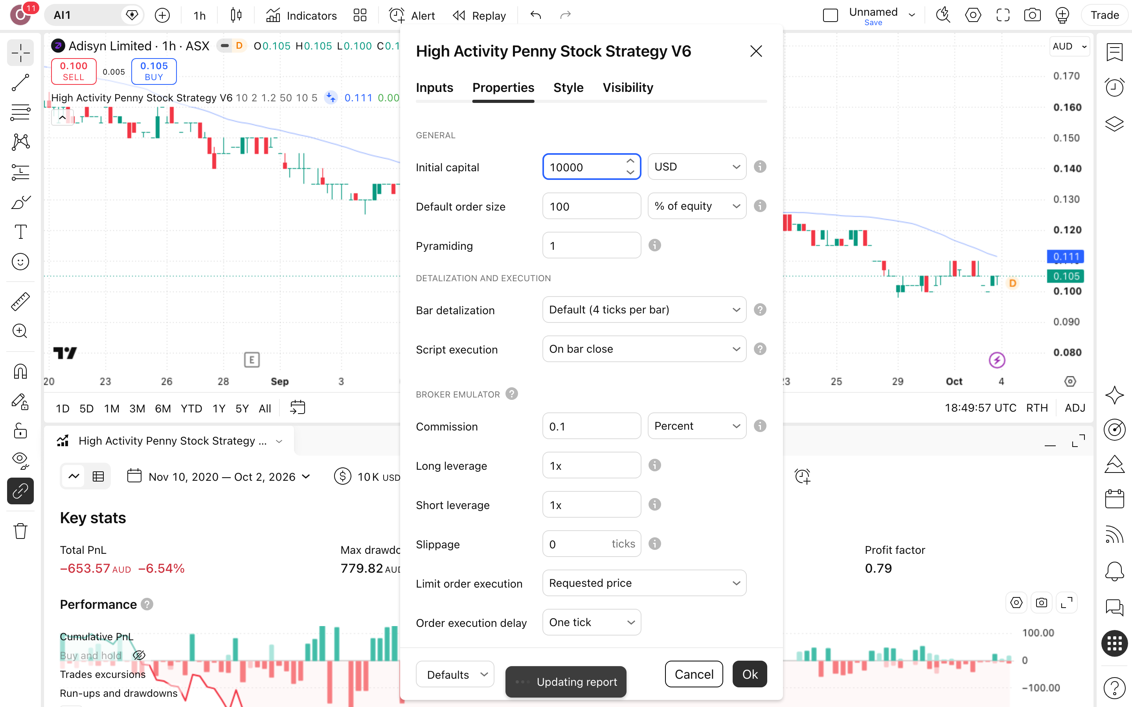Open Order execution delay dropdown
The height and width of the screenshot is (707, 1132).
pyautogui.click(x=591, y=623)
